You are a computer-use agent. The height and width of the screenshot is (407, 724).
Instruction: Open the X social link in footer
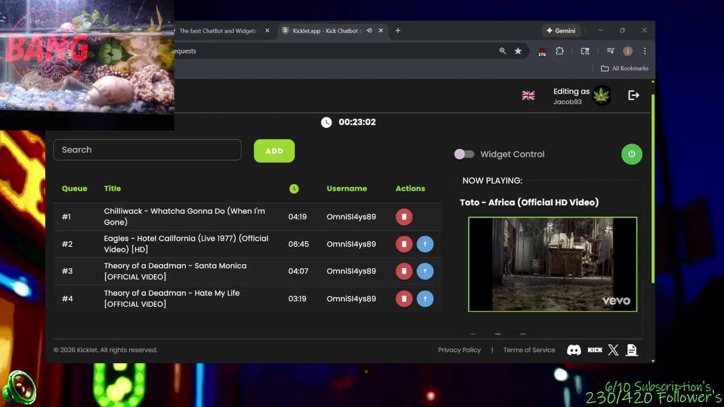pos(613,350)
